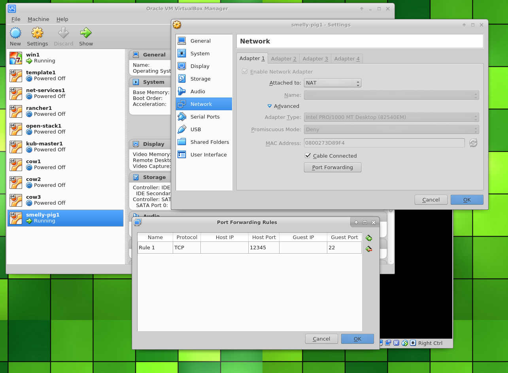Select the cow3 VM icon

tap(16, 200)
